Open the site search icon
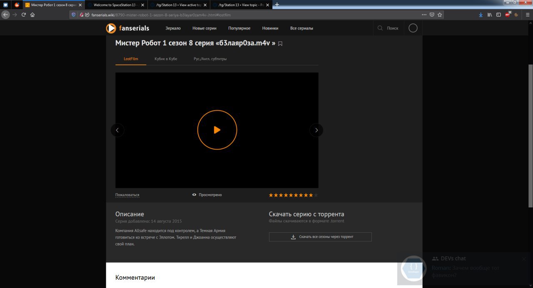The width and height of the screenshot is (533, 288). pyautogui.click(x=380, y=28)
